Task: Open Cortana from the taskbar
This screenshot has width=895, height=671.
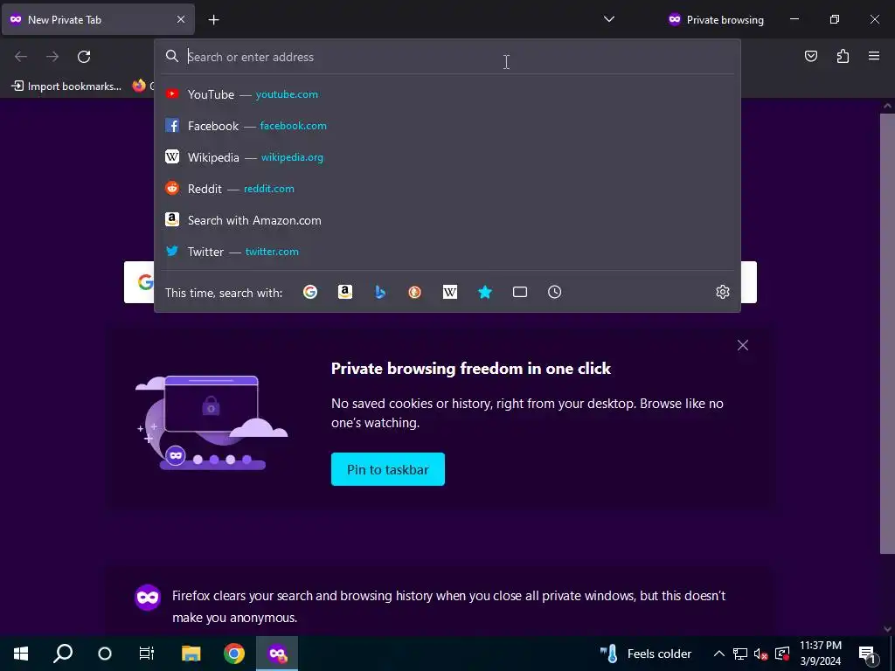Action: 105,654
